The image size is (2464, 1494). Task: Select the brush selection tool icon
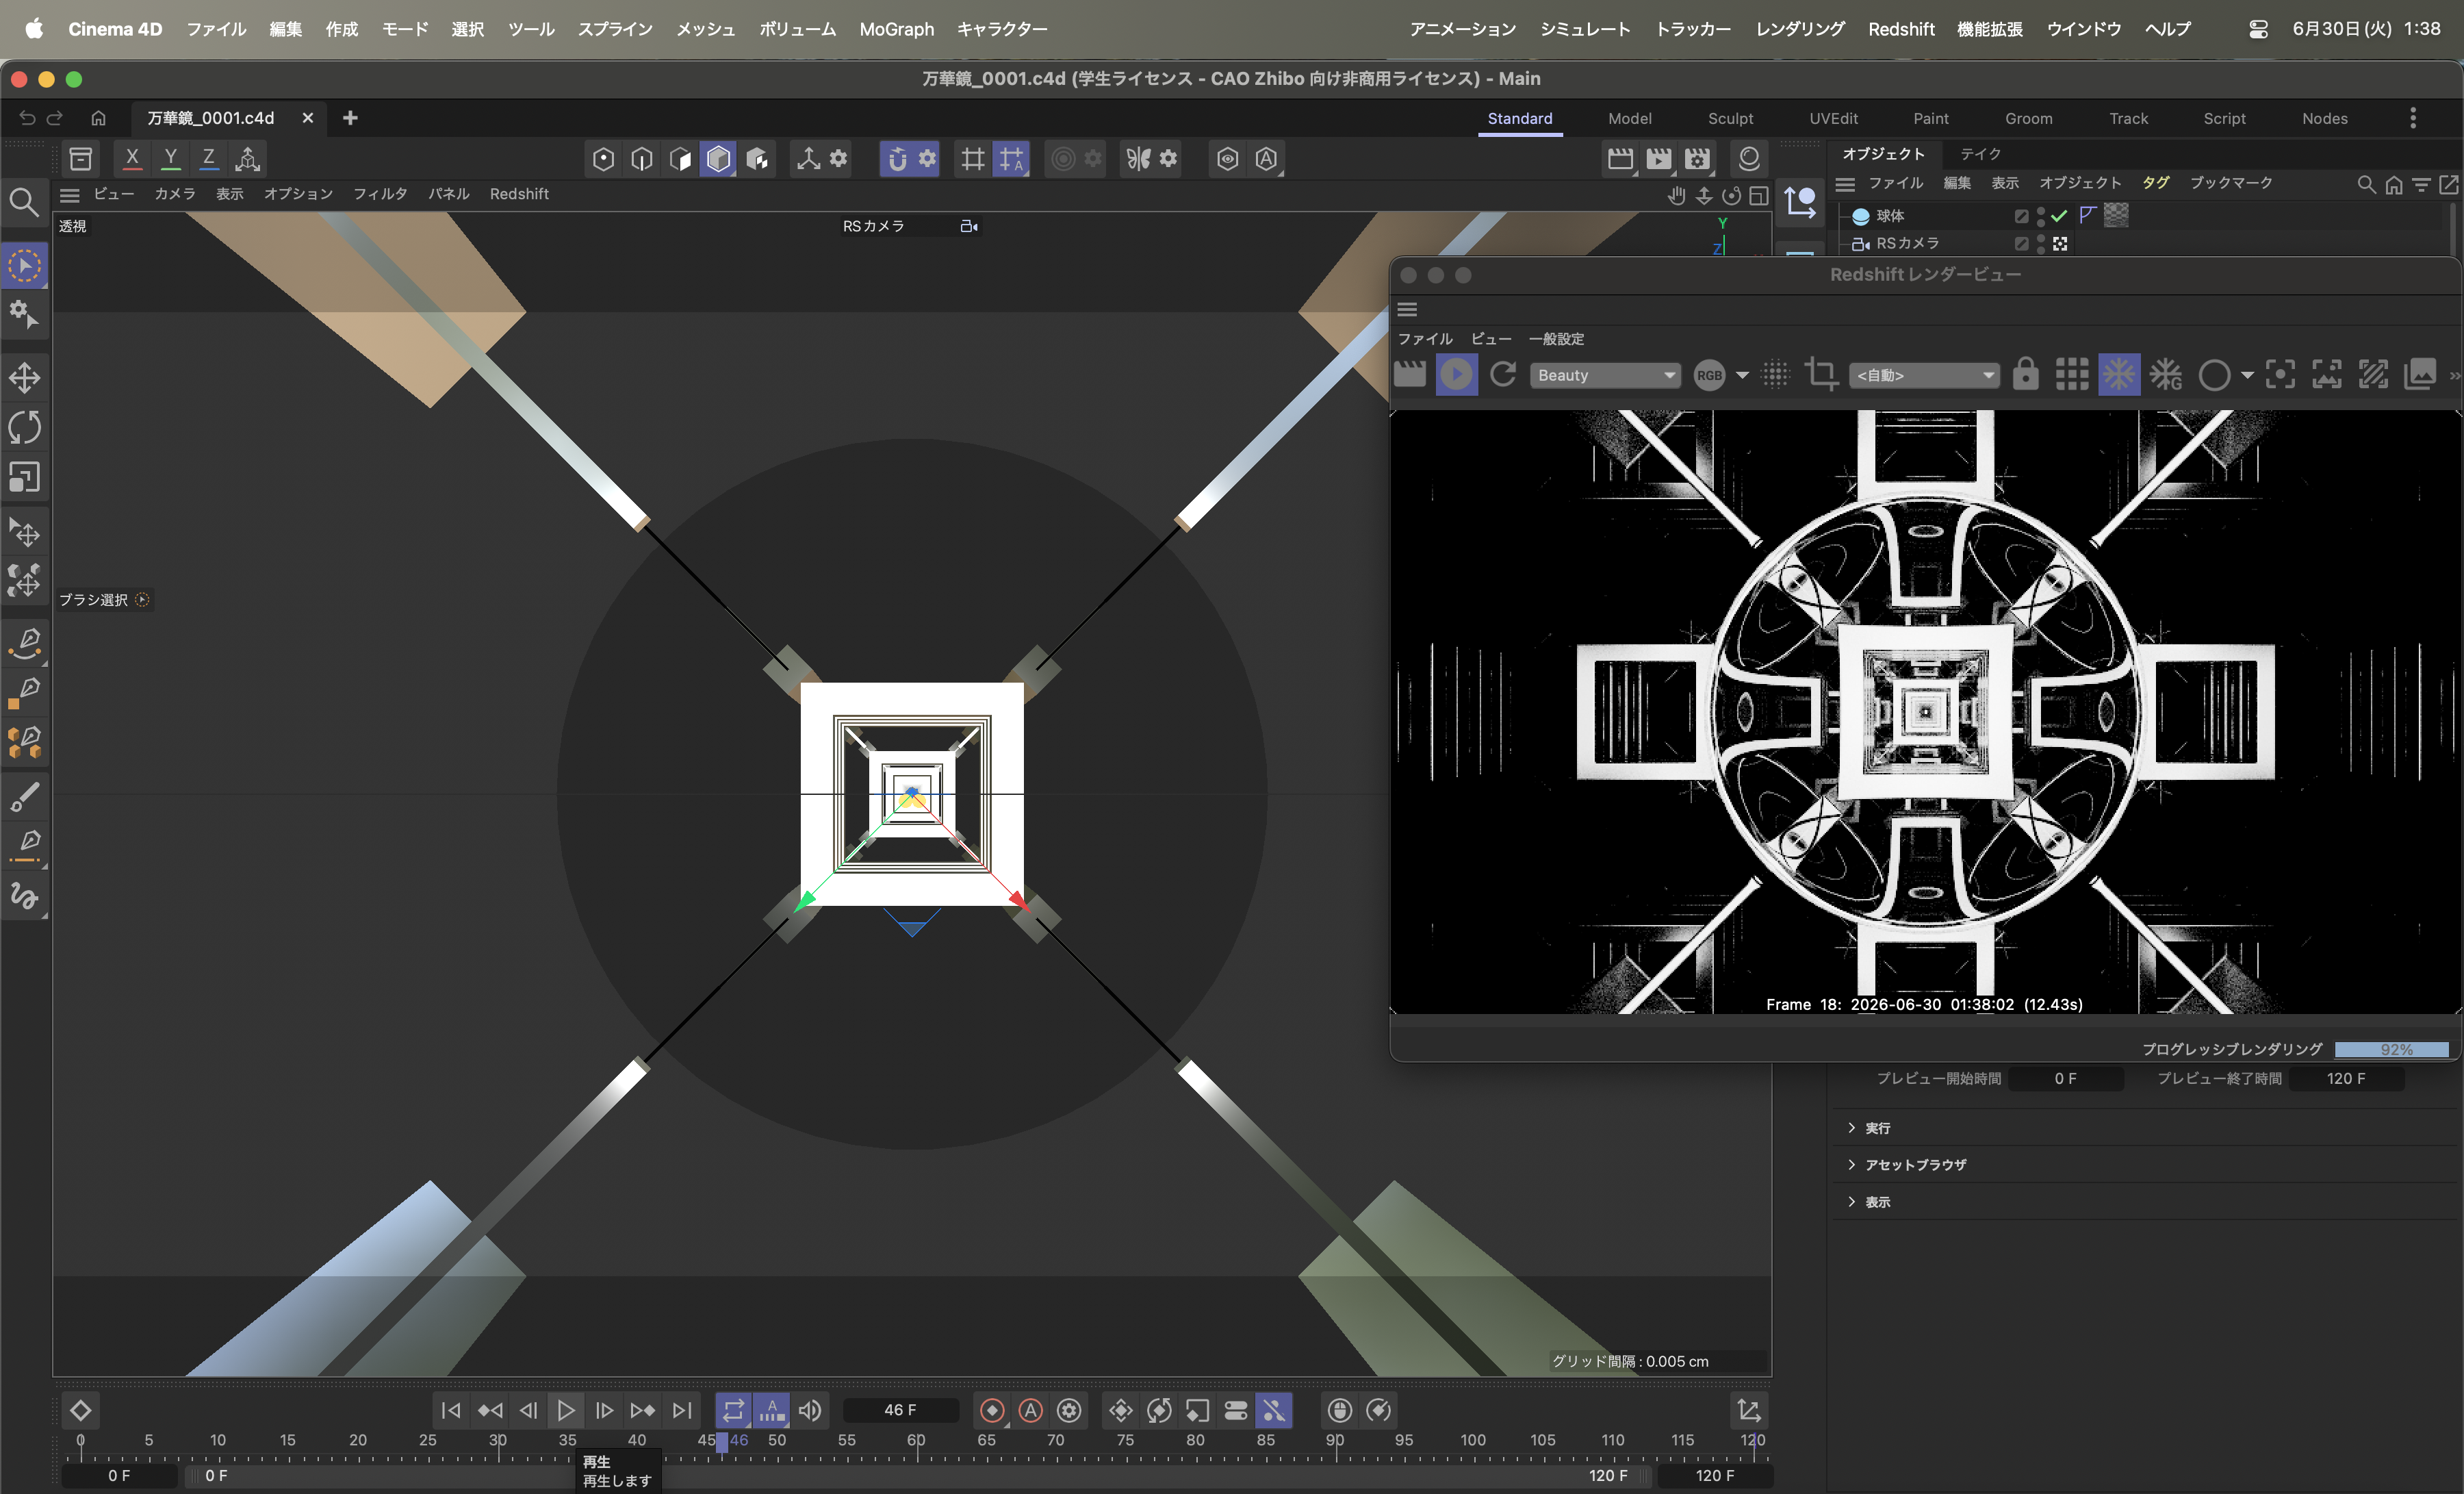pyautogui.click(x=24, y=266)
